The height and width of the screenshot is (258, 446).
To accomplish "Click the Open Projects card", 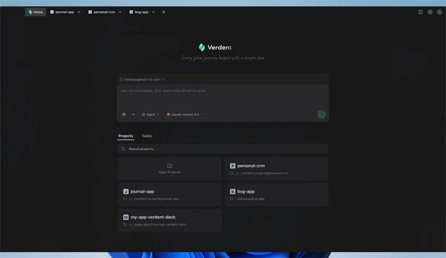I will 170,169.
